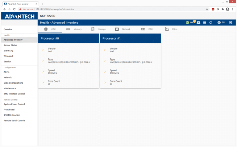
Task: Open Maintenance page
Action: (x=10, y=88)
